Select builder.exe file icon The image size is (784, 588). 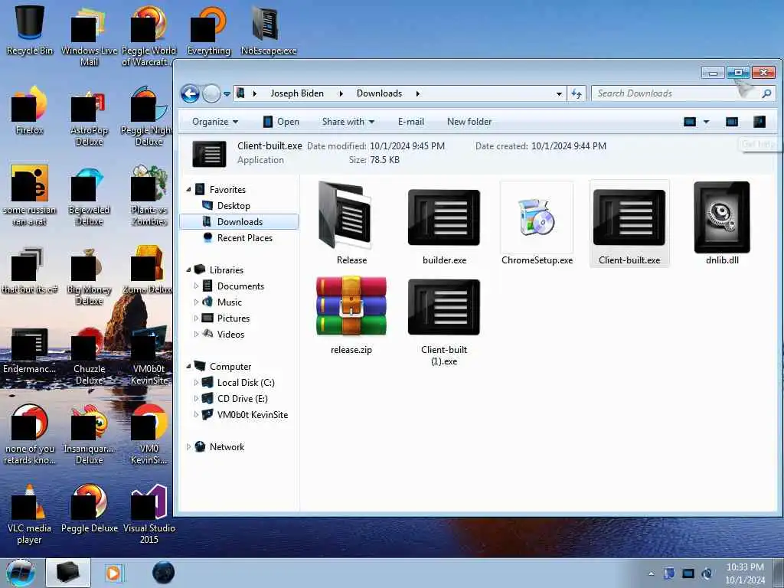tap(444, 217)
